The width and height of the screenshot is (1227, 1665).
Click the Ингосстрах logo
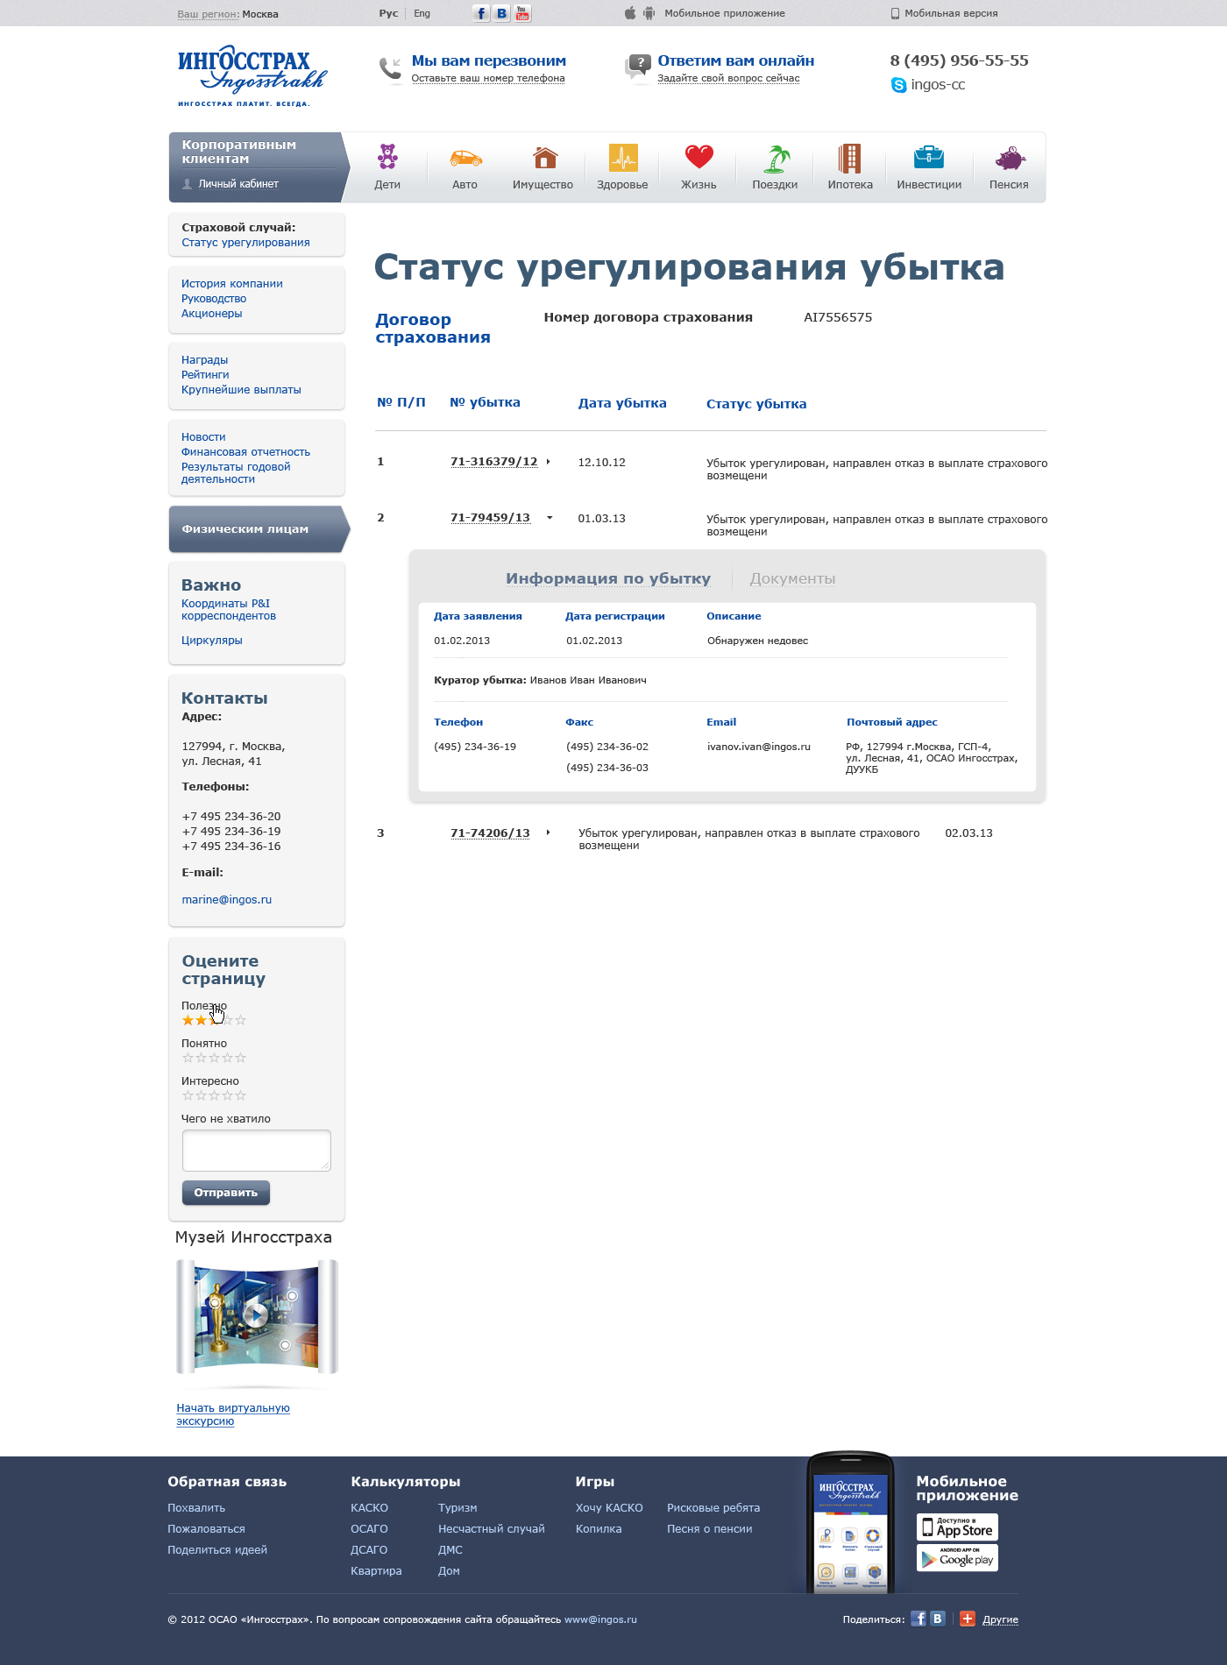pos(252,76)
